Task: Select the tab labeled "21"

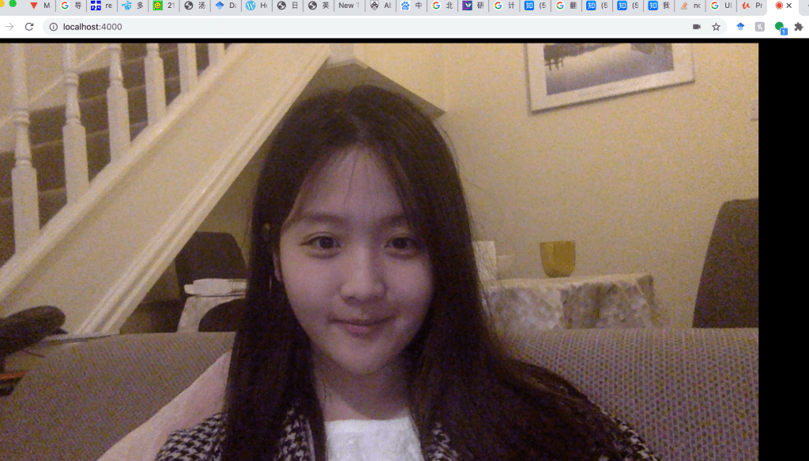Action: point(164,6)
